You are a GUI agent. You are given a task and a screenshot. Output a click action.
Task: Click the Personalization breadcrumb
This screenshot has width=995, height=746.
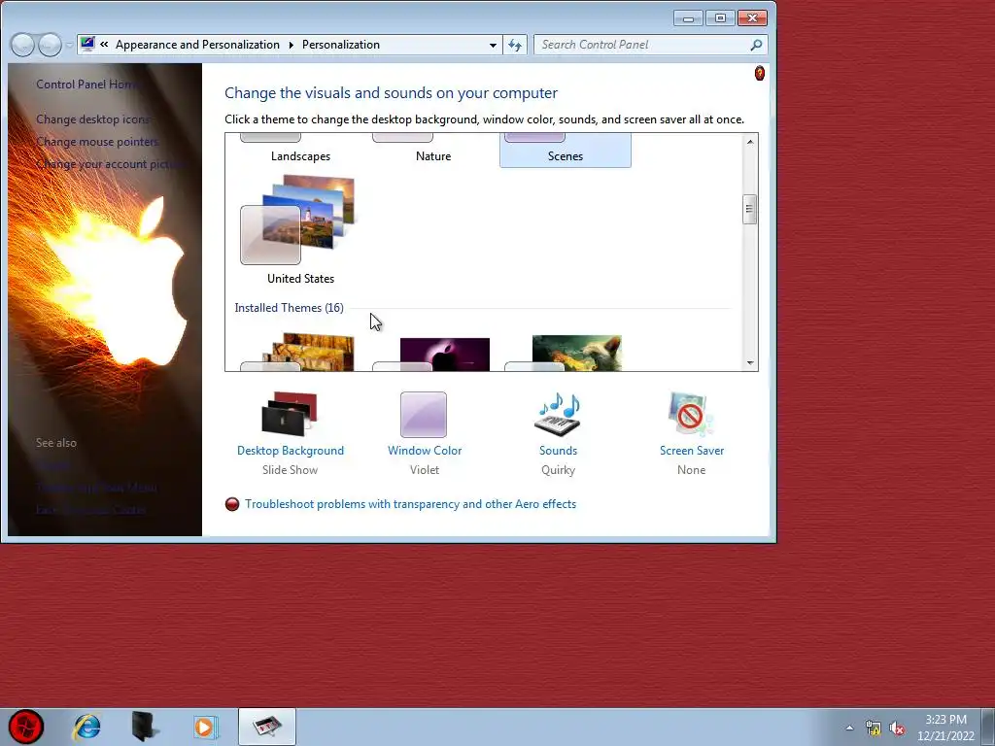341,45
